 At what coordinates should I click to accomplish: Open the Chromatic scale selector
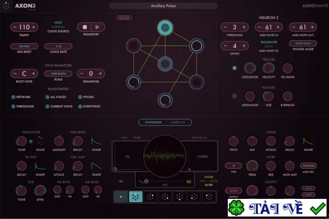click(58, 74)
